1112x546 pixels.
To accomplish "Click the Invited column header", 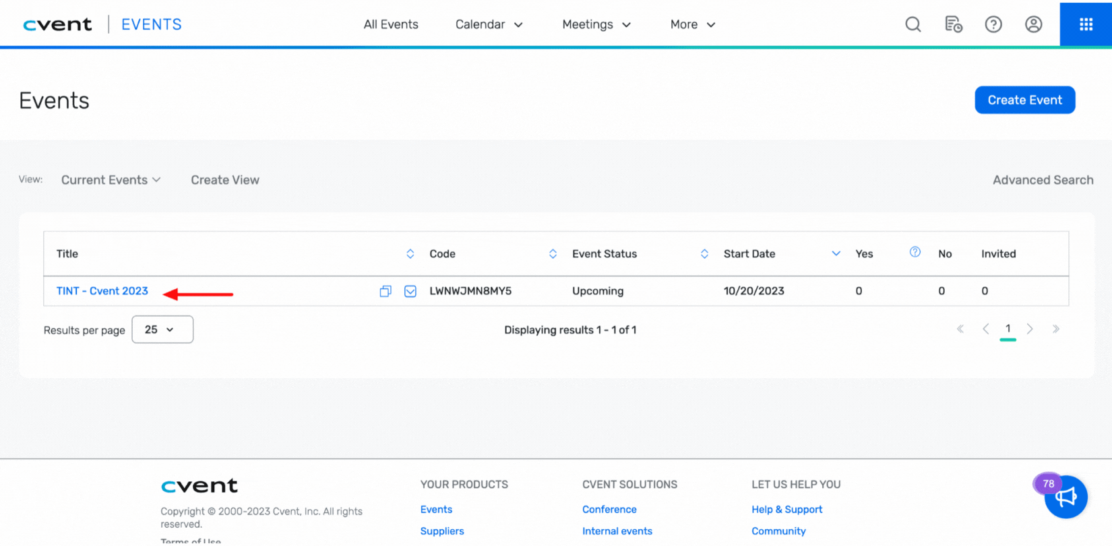I will pyautogui.click(x=998, y=254).
